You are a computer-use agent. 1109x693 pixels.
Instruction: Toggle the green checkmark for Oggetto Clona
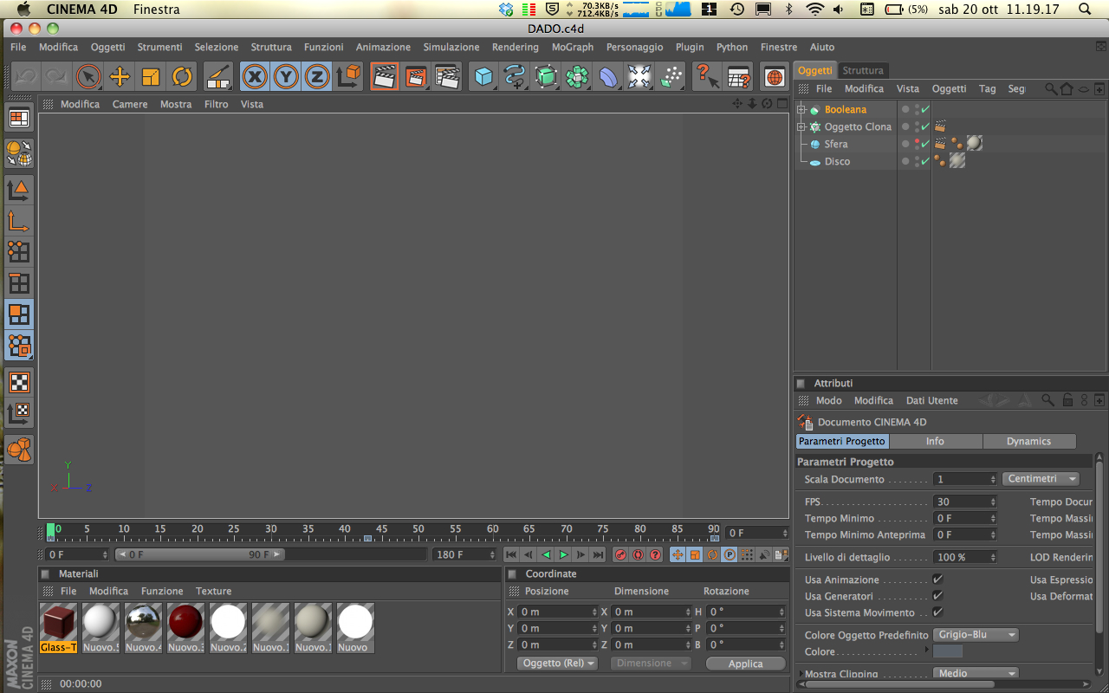[925, 126]
